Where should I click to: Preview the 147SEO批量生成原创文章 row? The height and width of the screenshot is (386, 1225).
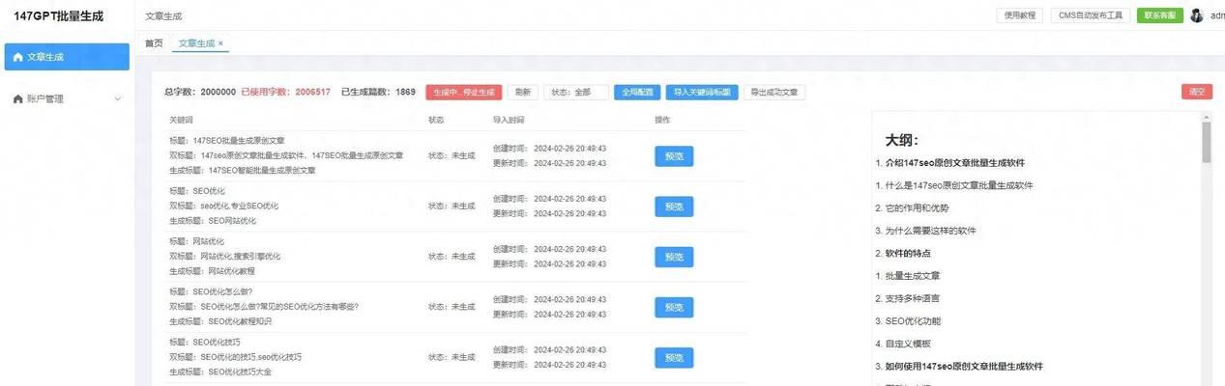tap(674, 156)
